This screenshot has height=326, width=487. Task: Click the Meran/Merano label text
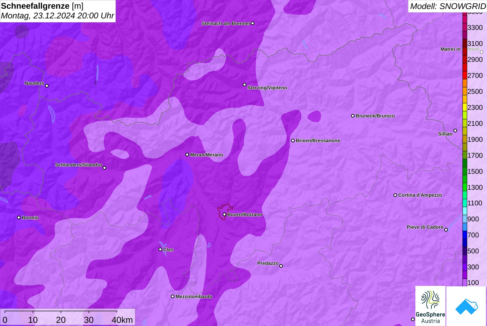207,155
